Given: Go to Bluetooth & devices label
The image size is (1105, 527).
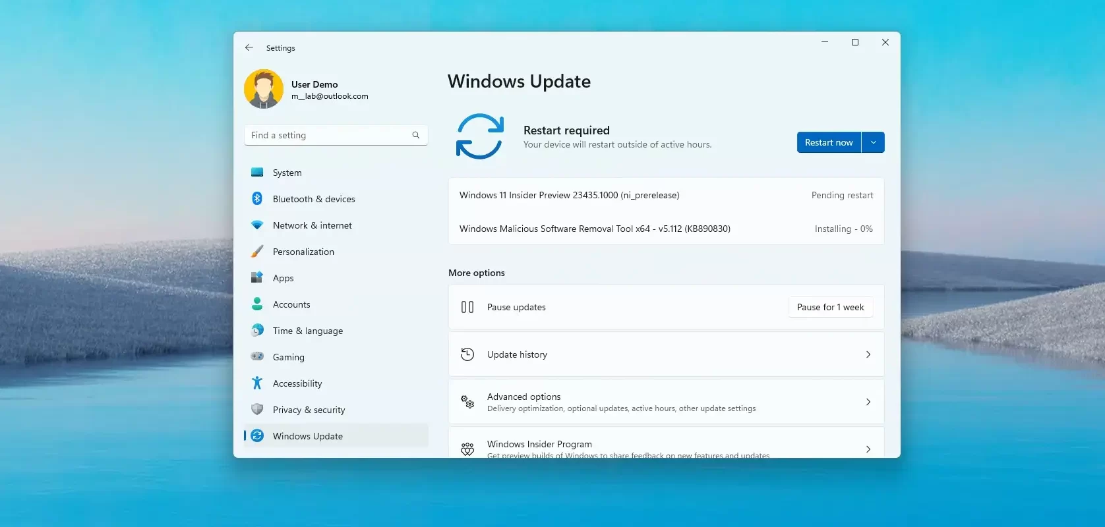Looking at the screenshot, I should pyautogui.click(x=314, y=199).
